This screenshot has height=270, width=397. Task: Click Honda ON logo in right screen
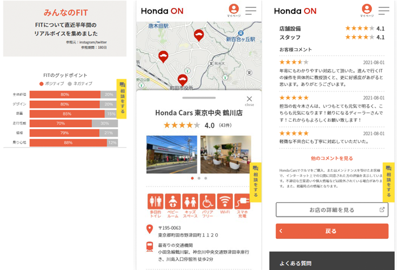pyautogui.click(x=295, y=11)
